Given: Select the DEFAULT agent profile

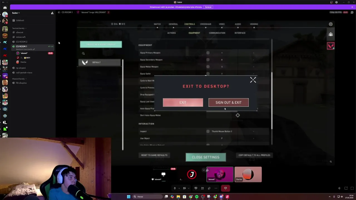Looking at the screenshot, I should click(x=100, y=62).
